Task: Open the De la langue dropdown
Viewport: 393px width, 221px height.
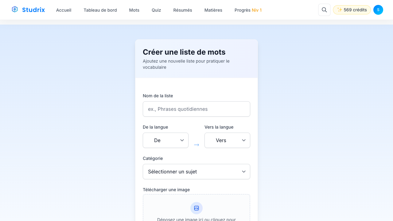Action: tap(165, 140)
